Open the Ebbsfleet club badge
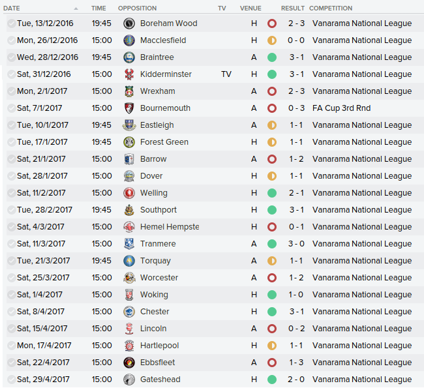The width and height of the screenshot is (424, 388). click(x=129, y=363)
